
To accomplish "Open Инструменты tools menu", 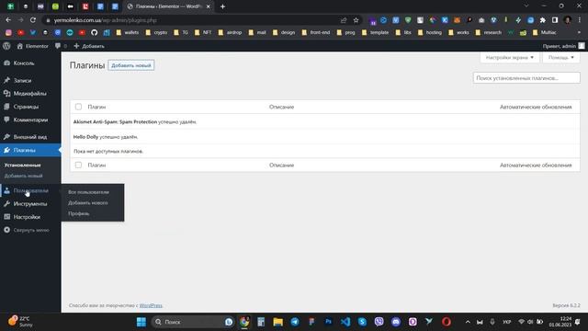I will [x=30, y=204].
